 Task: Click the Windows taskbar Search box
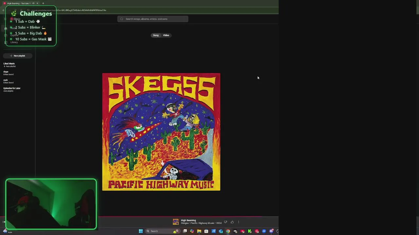163,231
